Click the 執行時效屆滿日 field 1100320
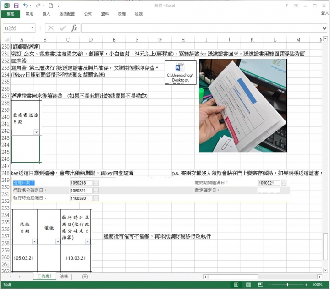Viewport: 330px width, 290px height. click(x=81, y=198)
